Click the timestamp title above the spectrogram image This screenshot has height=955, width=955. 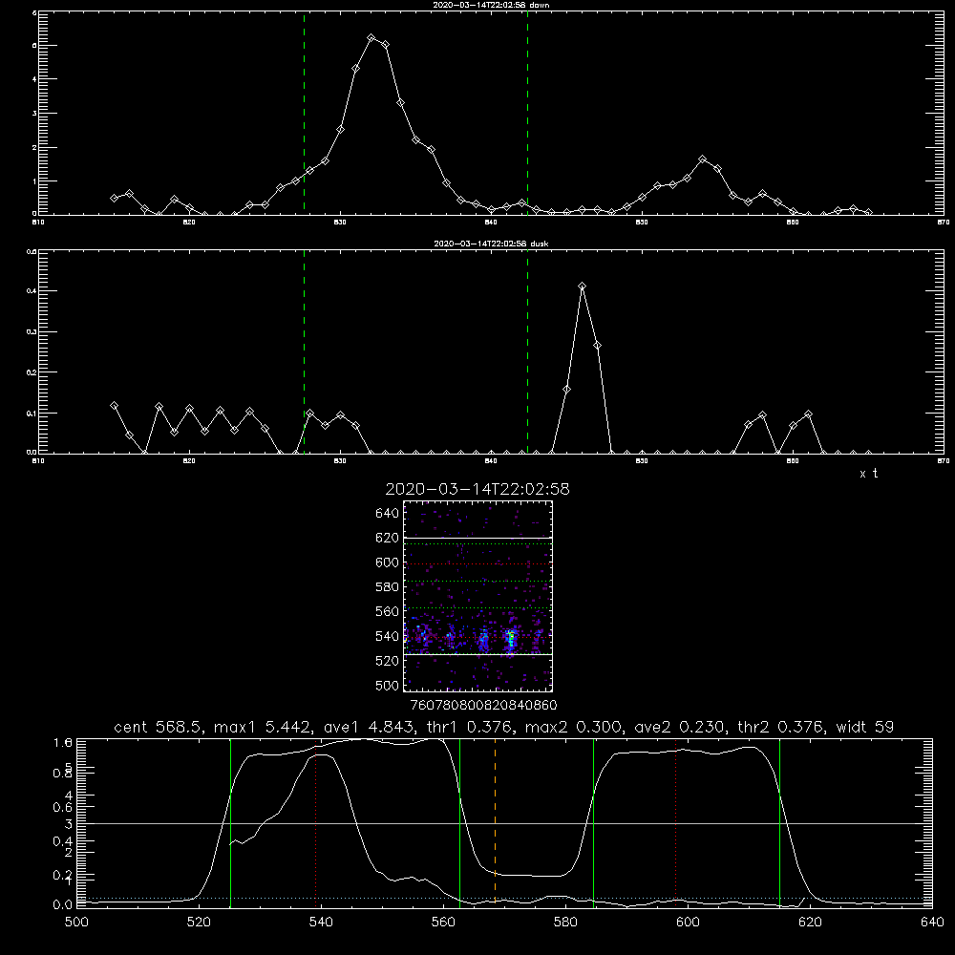[x=477, y=489]
